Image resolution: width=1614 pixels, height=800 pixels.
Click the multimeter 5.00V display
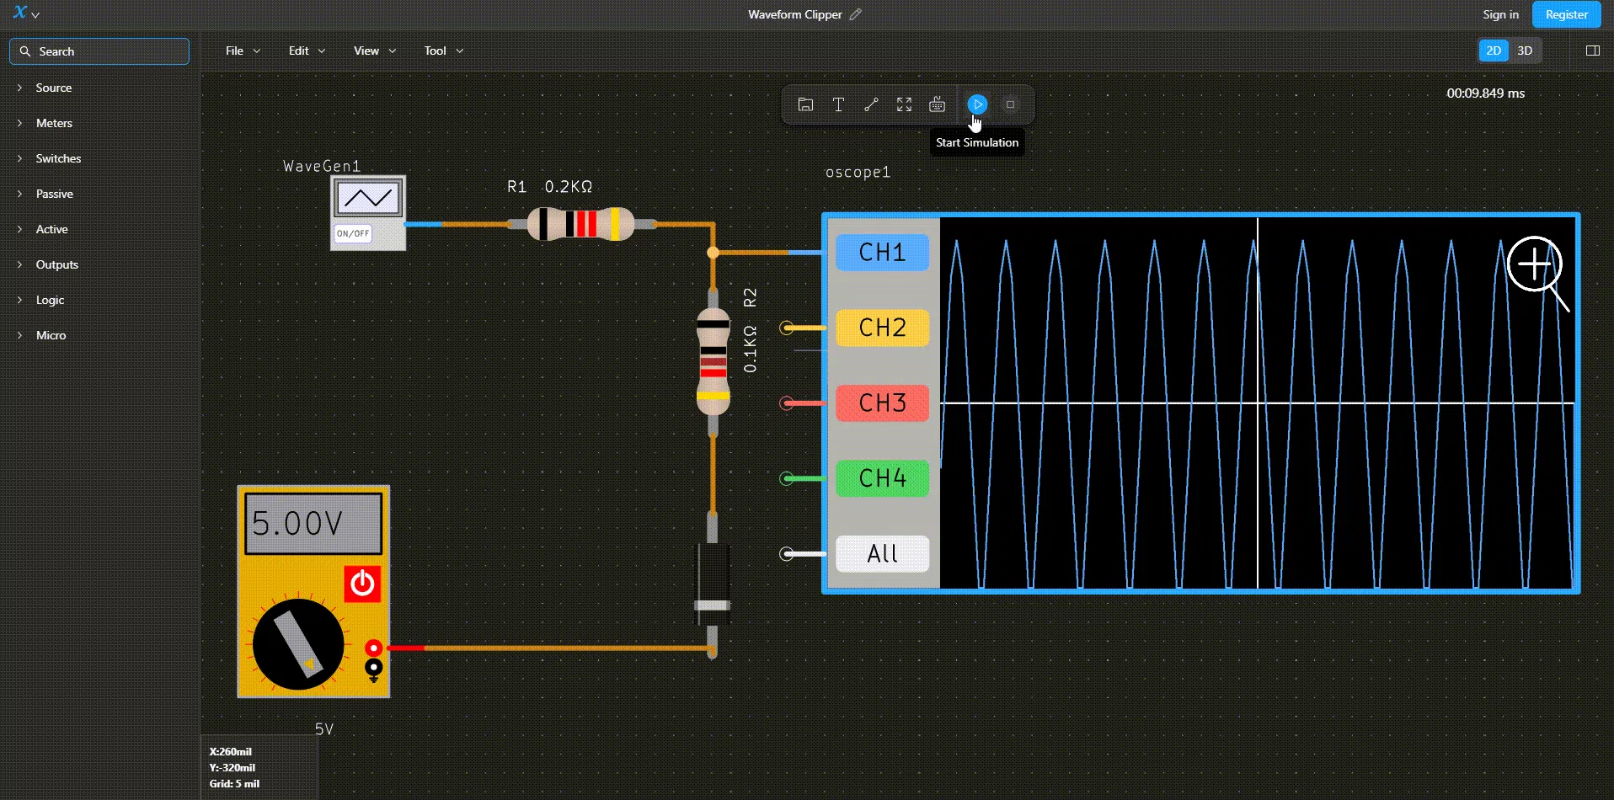(313, 524)
